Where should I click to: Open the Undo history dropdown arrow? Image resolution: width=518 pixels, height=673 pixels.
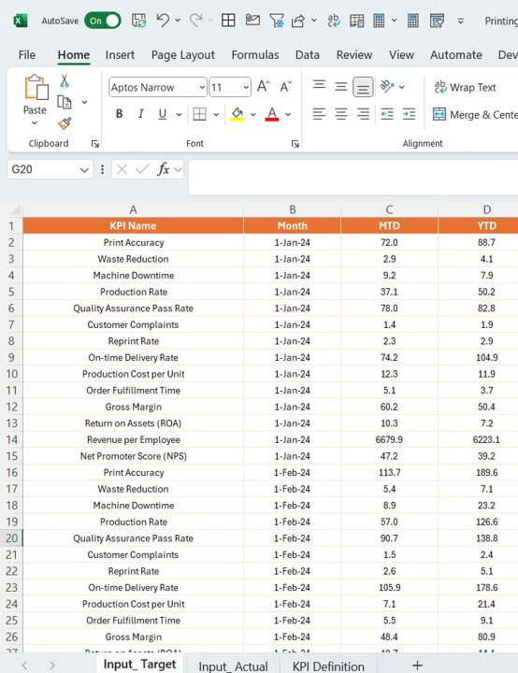pyautogui.click(x=178, y=21)
